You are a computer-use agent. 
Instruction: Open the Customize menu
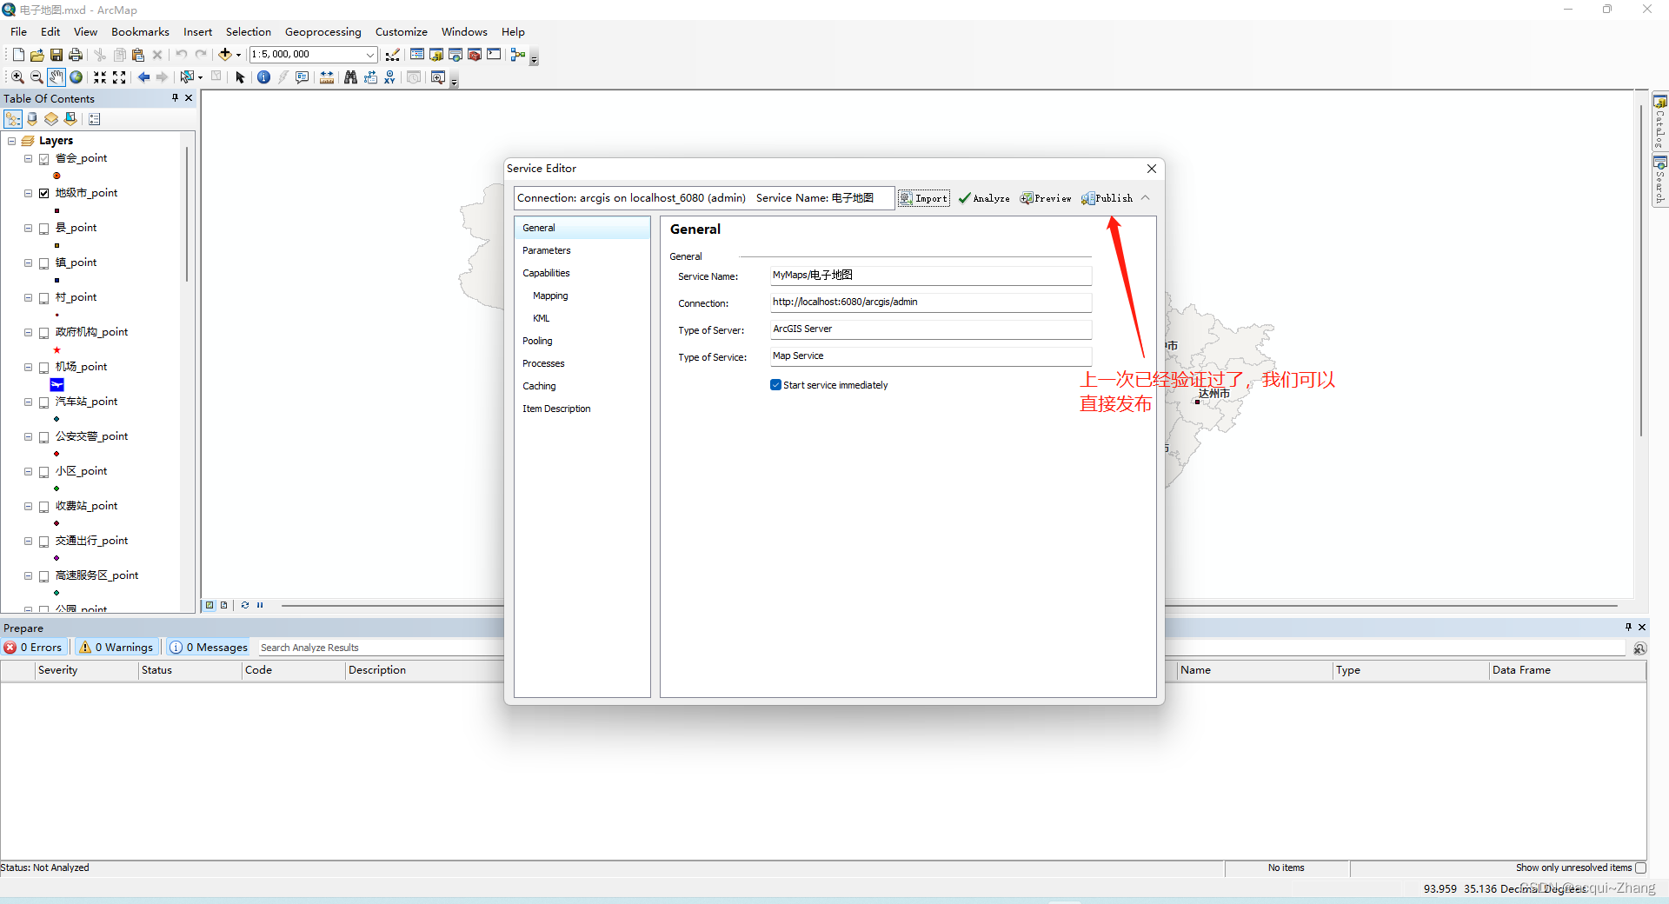401,32
